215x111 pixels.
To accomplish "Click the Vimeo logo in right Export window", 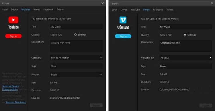I will click(123, 23).
